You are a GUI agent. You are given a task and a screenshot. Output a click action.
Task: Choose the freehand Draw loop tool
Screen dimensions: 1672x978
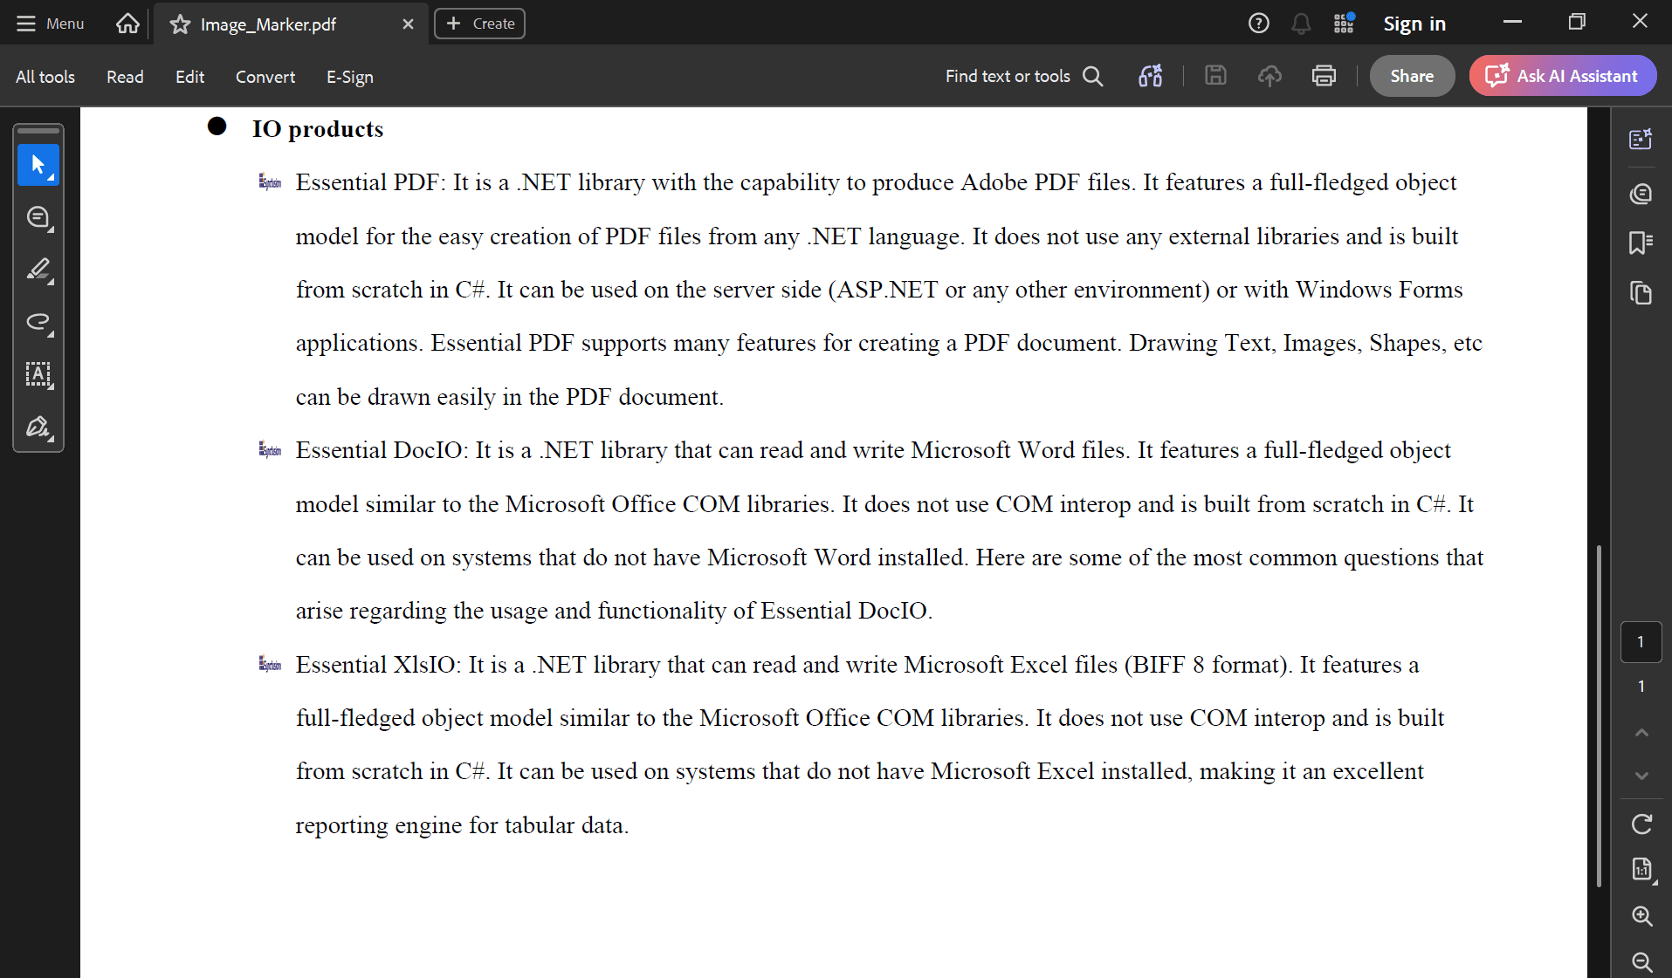38,323
